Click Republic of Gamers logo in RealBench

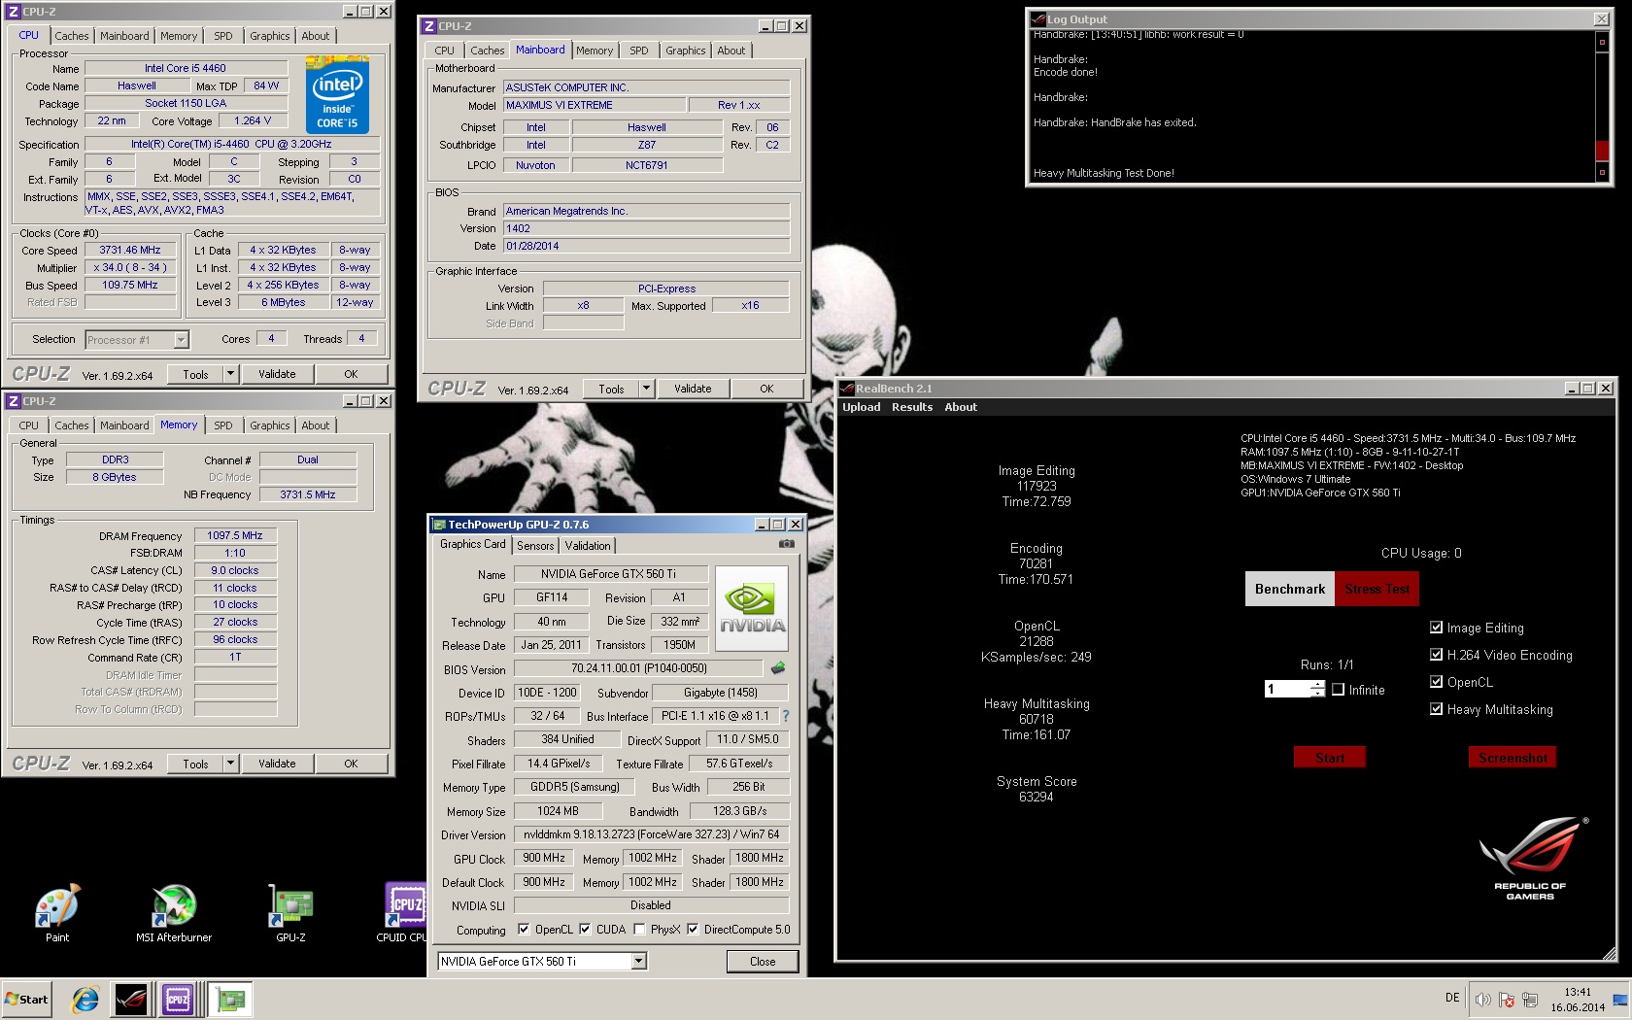[x=1531, y=858]
